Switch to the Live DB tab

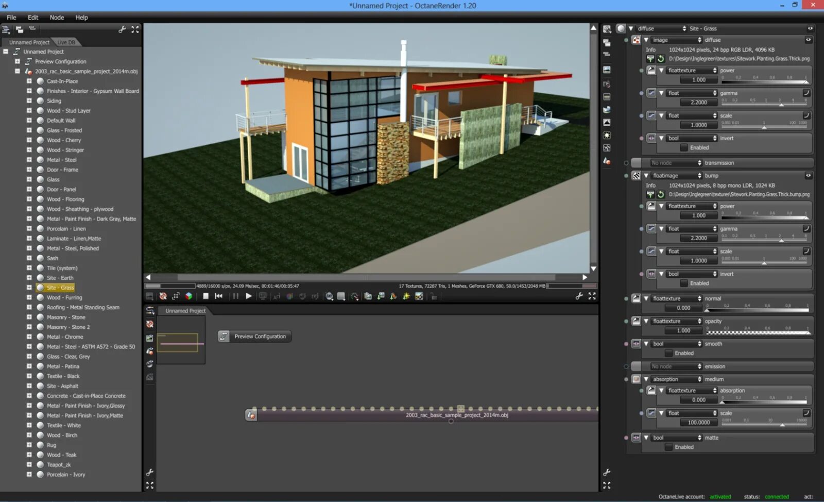click(66, 42)
